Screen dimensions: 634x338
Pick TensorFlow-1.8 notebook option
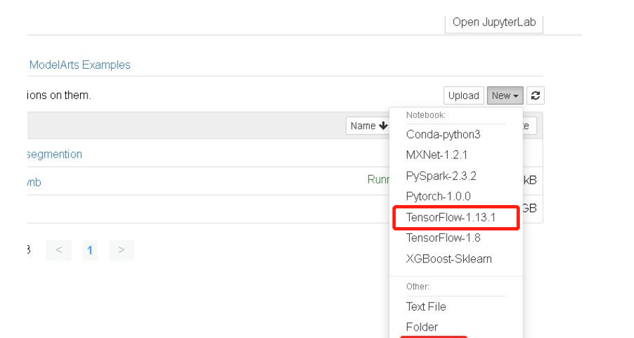[442, 238]
